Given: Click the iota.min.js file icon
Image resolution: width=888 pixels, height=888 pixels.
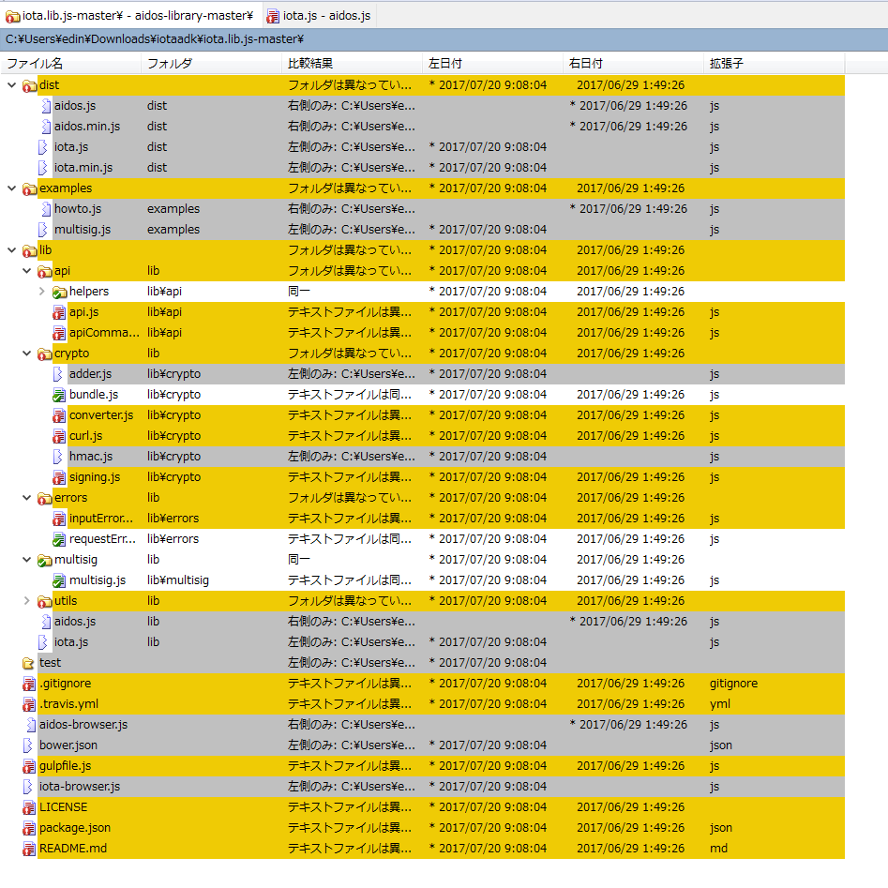Looking at the screenshot, I should (43, 168).
